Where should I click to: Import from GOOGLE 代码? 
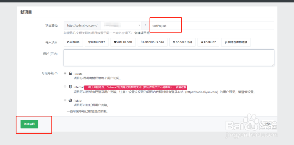point(182,42)
